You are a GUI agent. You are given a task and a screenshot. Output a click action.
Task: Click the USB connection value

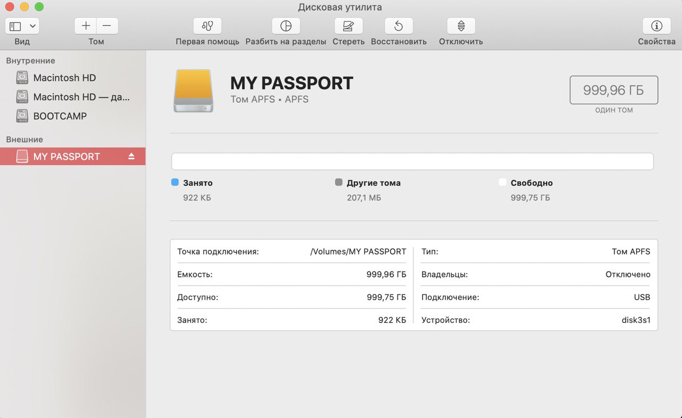642,297
